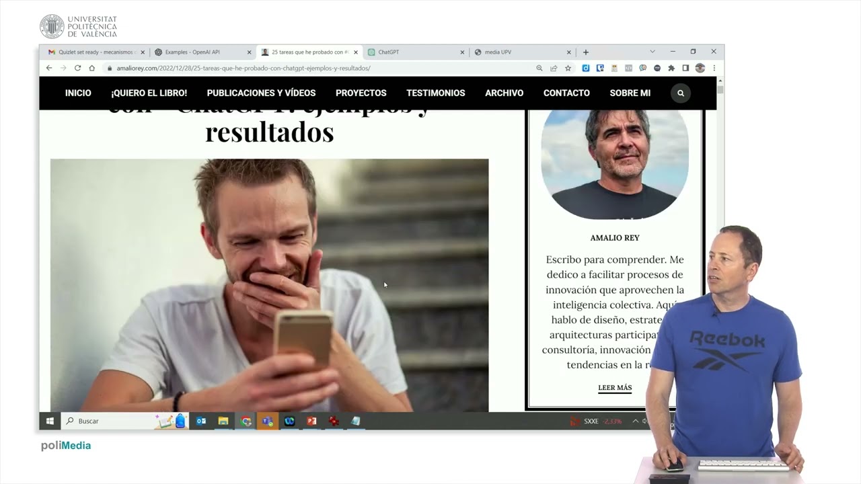The image size is (861, 484).
Task: Open the browser home page
Action: point(92,68)
